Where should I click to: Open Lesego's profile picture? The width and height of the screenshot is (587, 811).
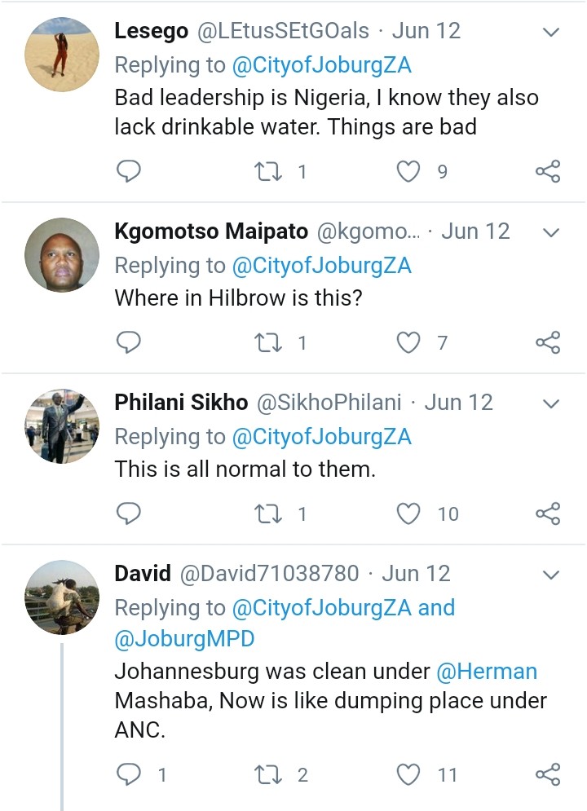pyautogui.click(x=62, y=54)
